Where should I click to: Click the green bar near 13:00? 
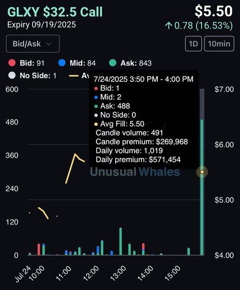point(120,241)
